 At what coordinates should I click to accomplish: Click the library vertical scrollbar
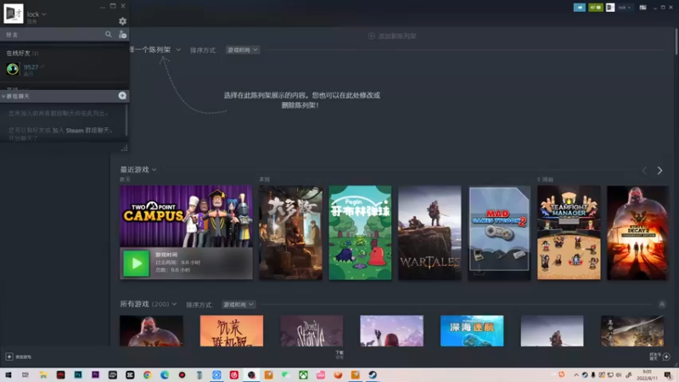pos(676,41)
